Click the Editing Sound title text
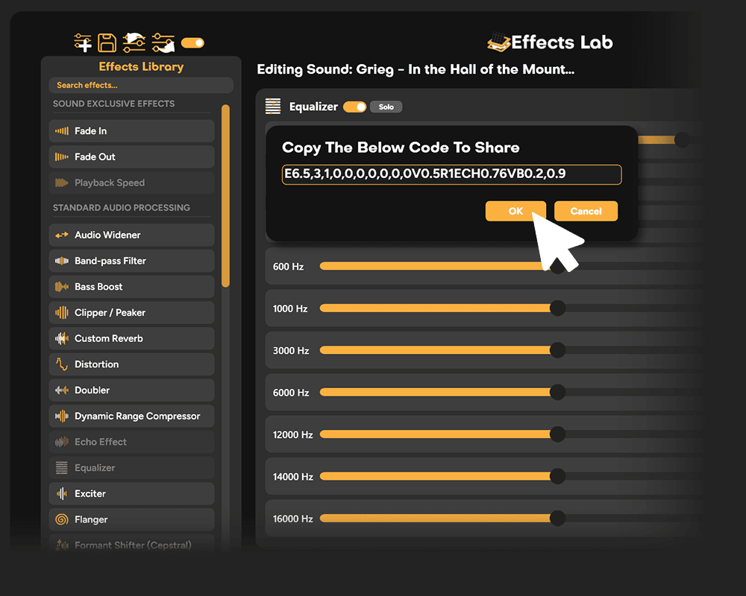Viewport: 746px width, 596px height. point(416,69)
